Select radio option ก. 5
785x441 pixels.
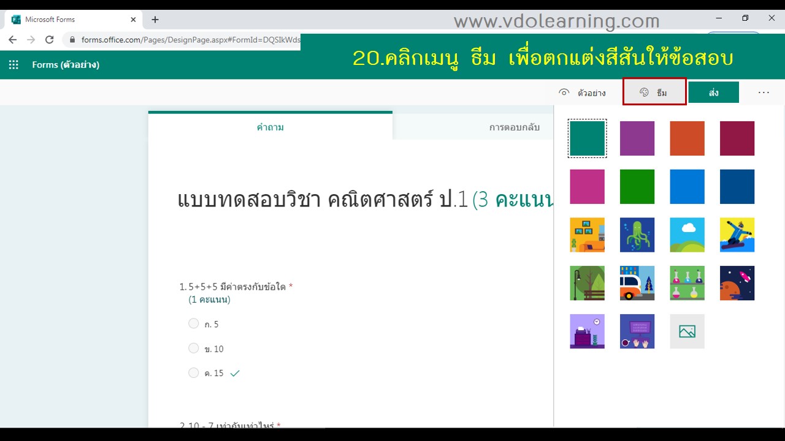pos(194,323)
